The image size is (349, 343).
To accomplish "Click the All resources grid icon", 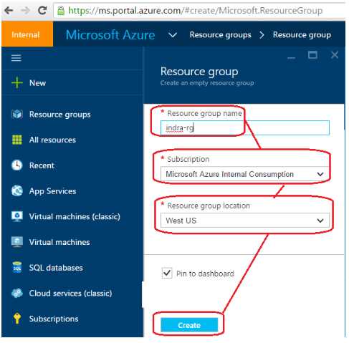I will [x=17, y=140].
